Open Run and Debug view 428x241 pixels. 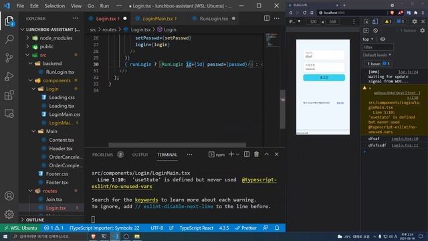[9, 76]
